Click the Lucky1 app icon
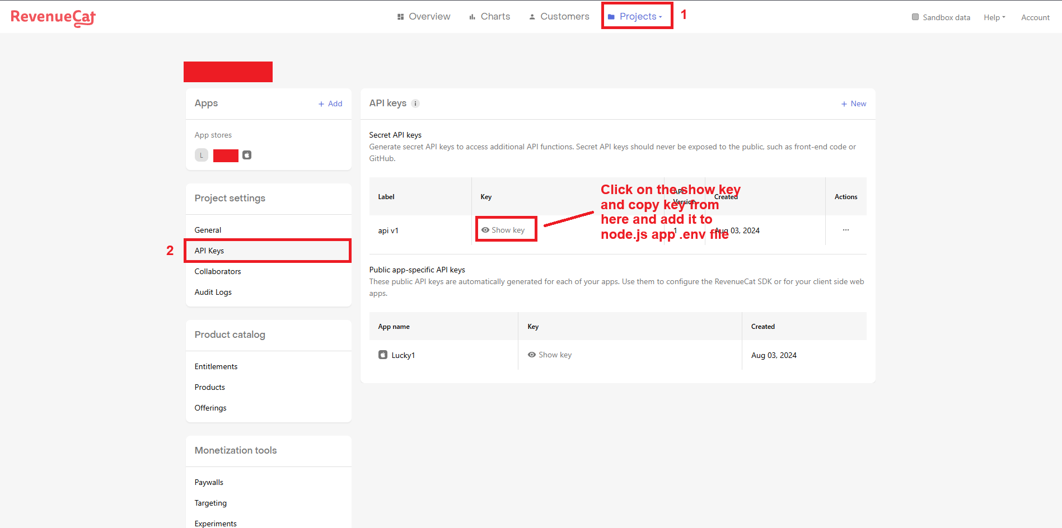 (383, 355)
